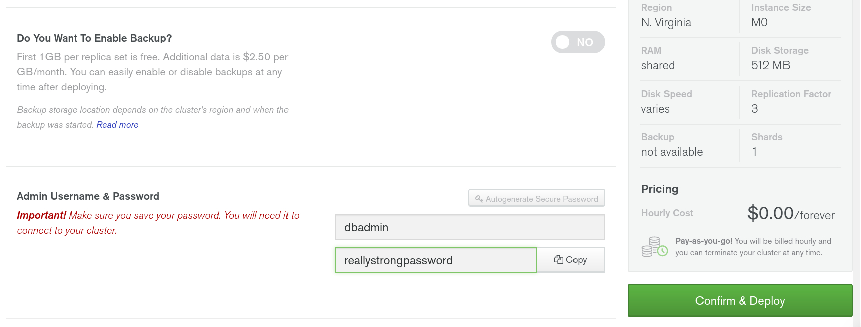The image size is (861, 327).
Task: Open the Read more backup link
Action: [117, 125]
